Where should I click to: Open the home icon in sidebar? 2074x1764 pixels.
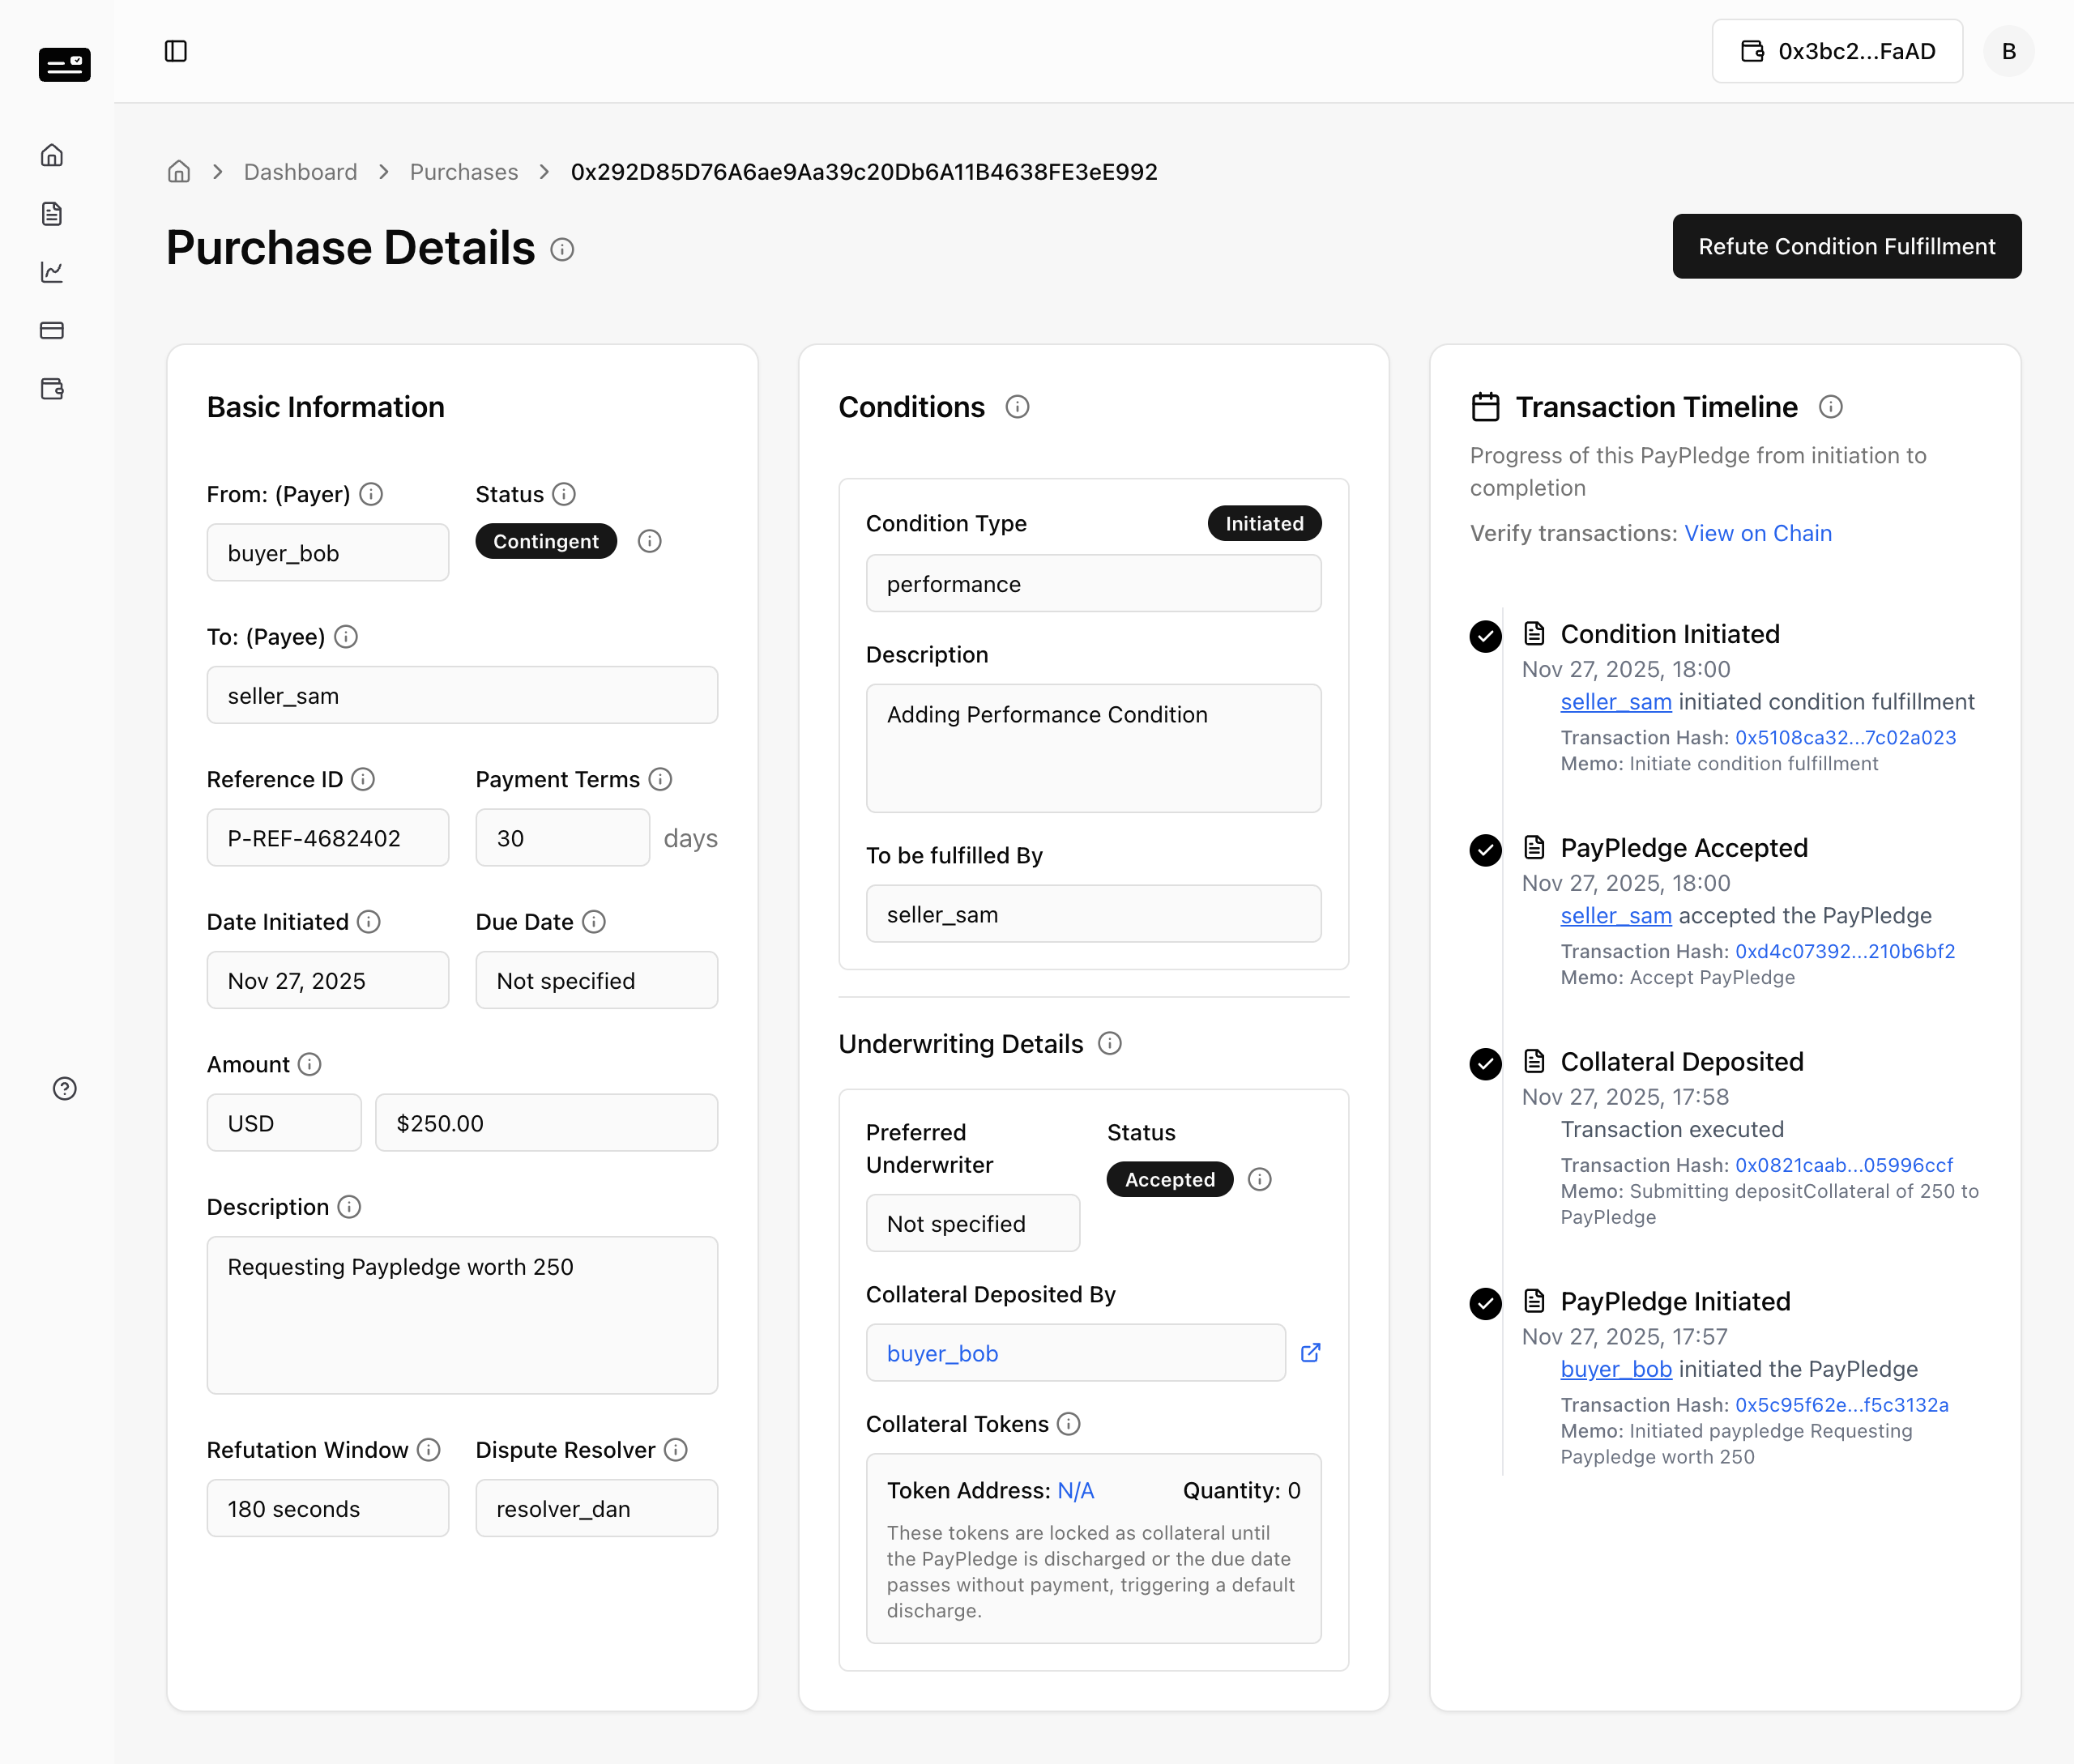click(x=52, y=155)
